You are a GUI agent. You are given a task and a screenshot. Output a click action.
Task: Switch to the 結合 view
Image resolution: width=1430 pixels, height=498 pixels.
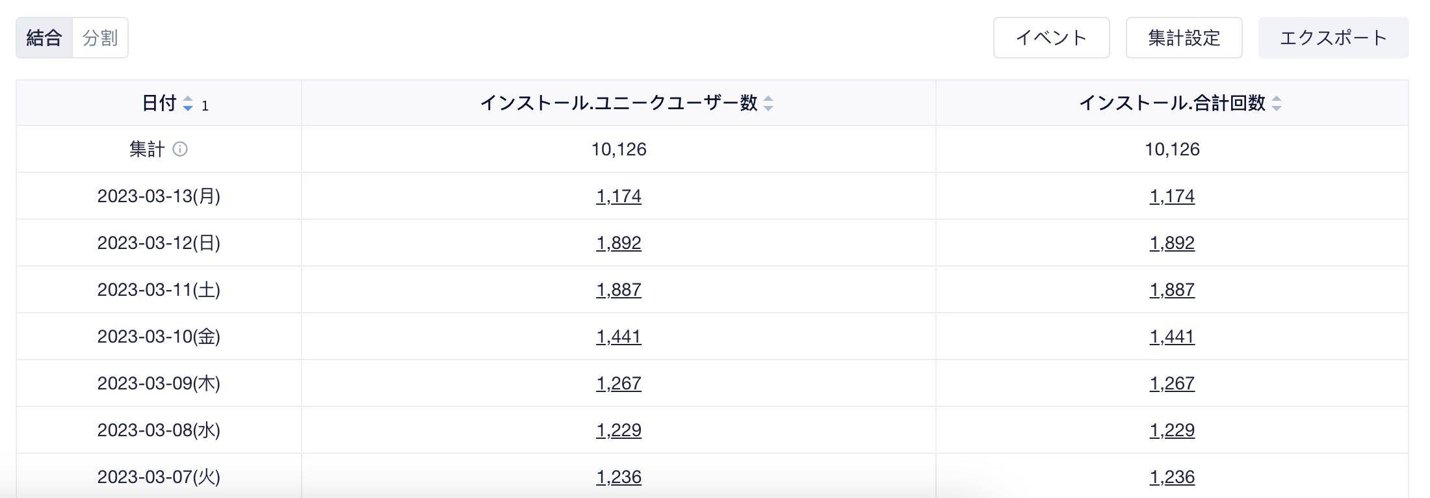(x=44, y=38)
